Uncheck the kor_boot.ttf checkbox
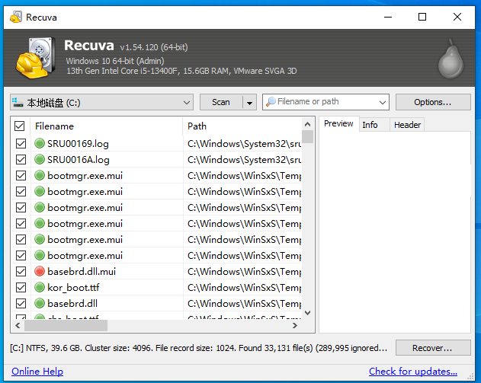This screenshot has height=383, width=481. (x=21, y=287)
